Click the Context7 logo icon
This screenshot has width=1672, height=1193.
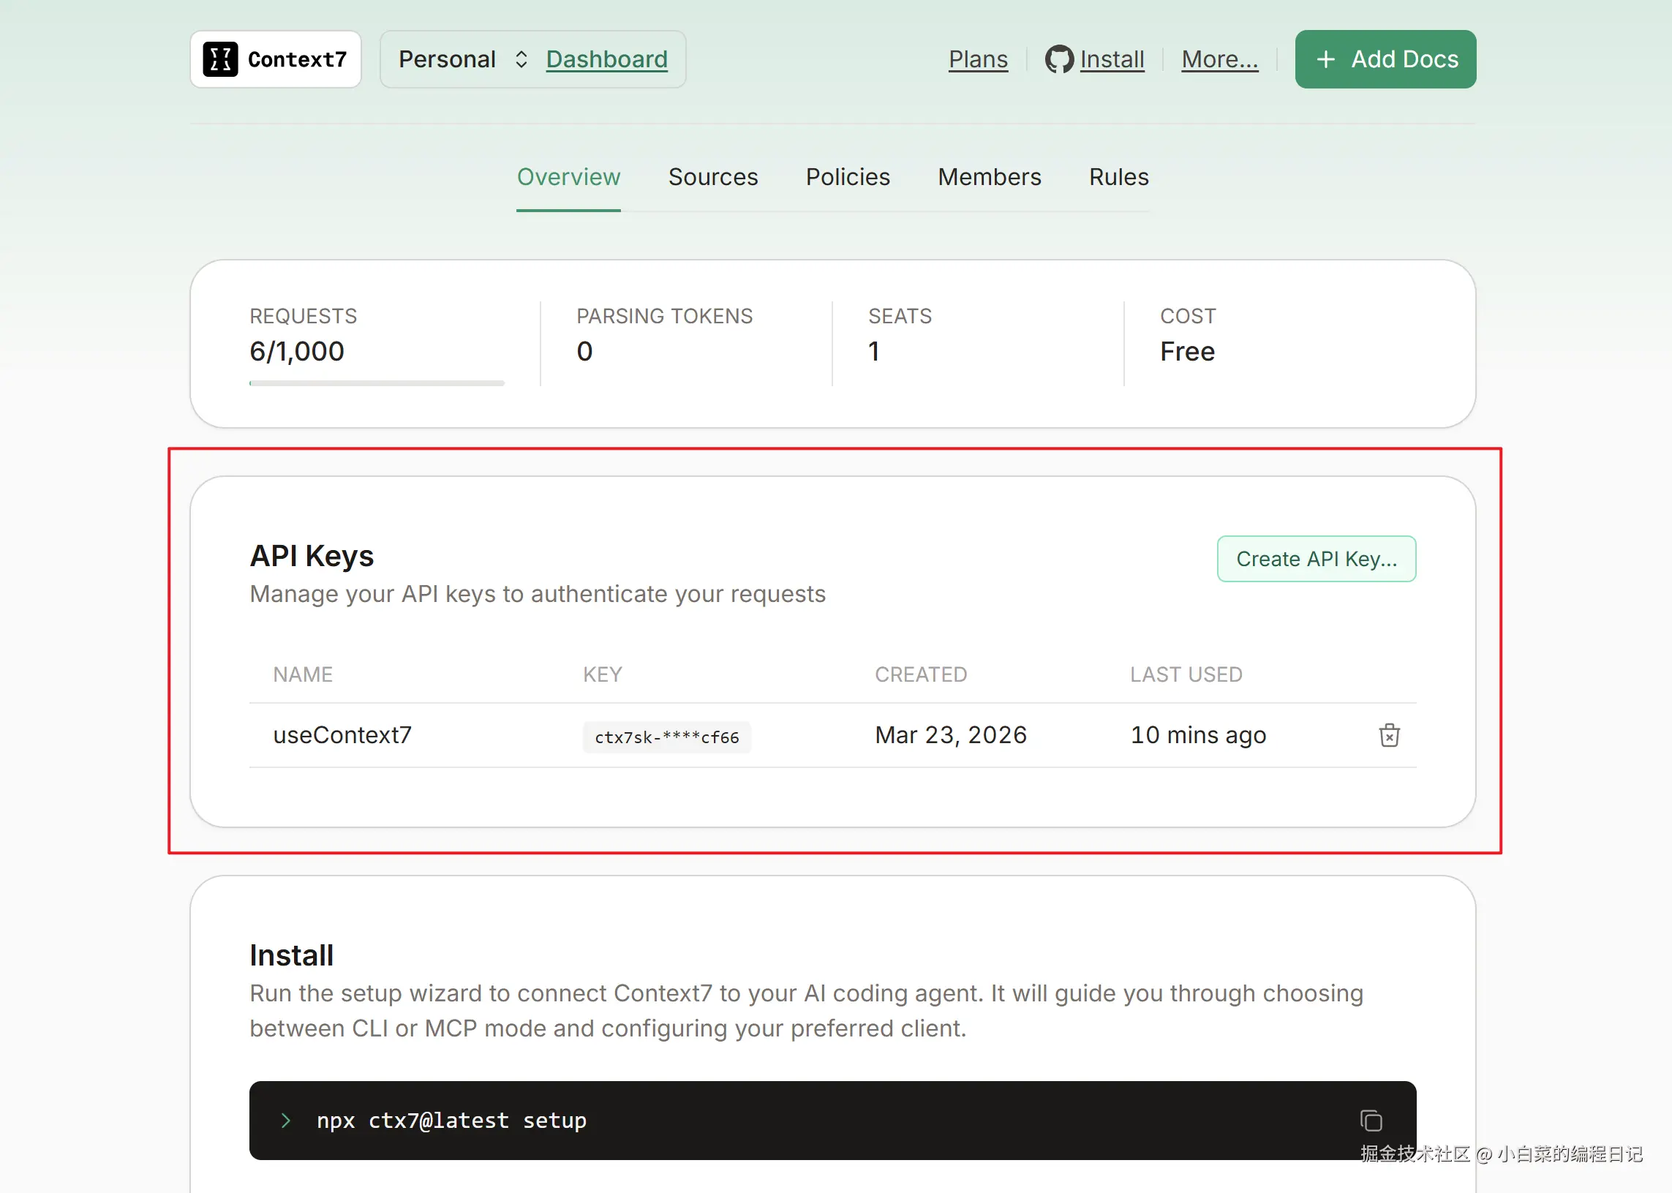point(219,59)
